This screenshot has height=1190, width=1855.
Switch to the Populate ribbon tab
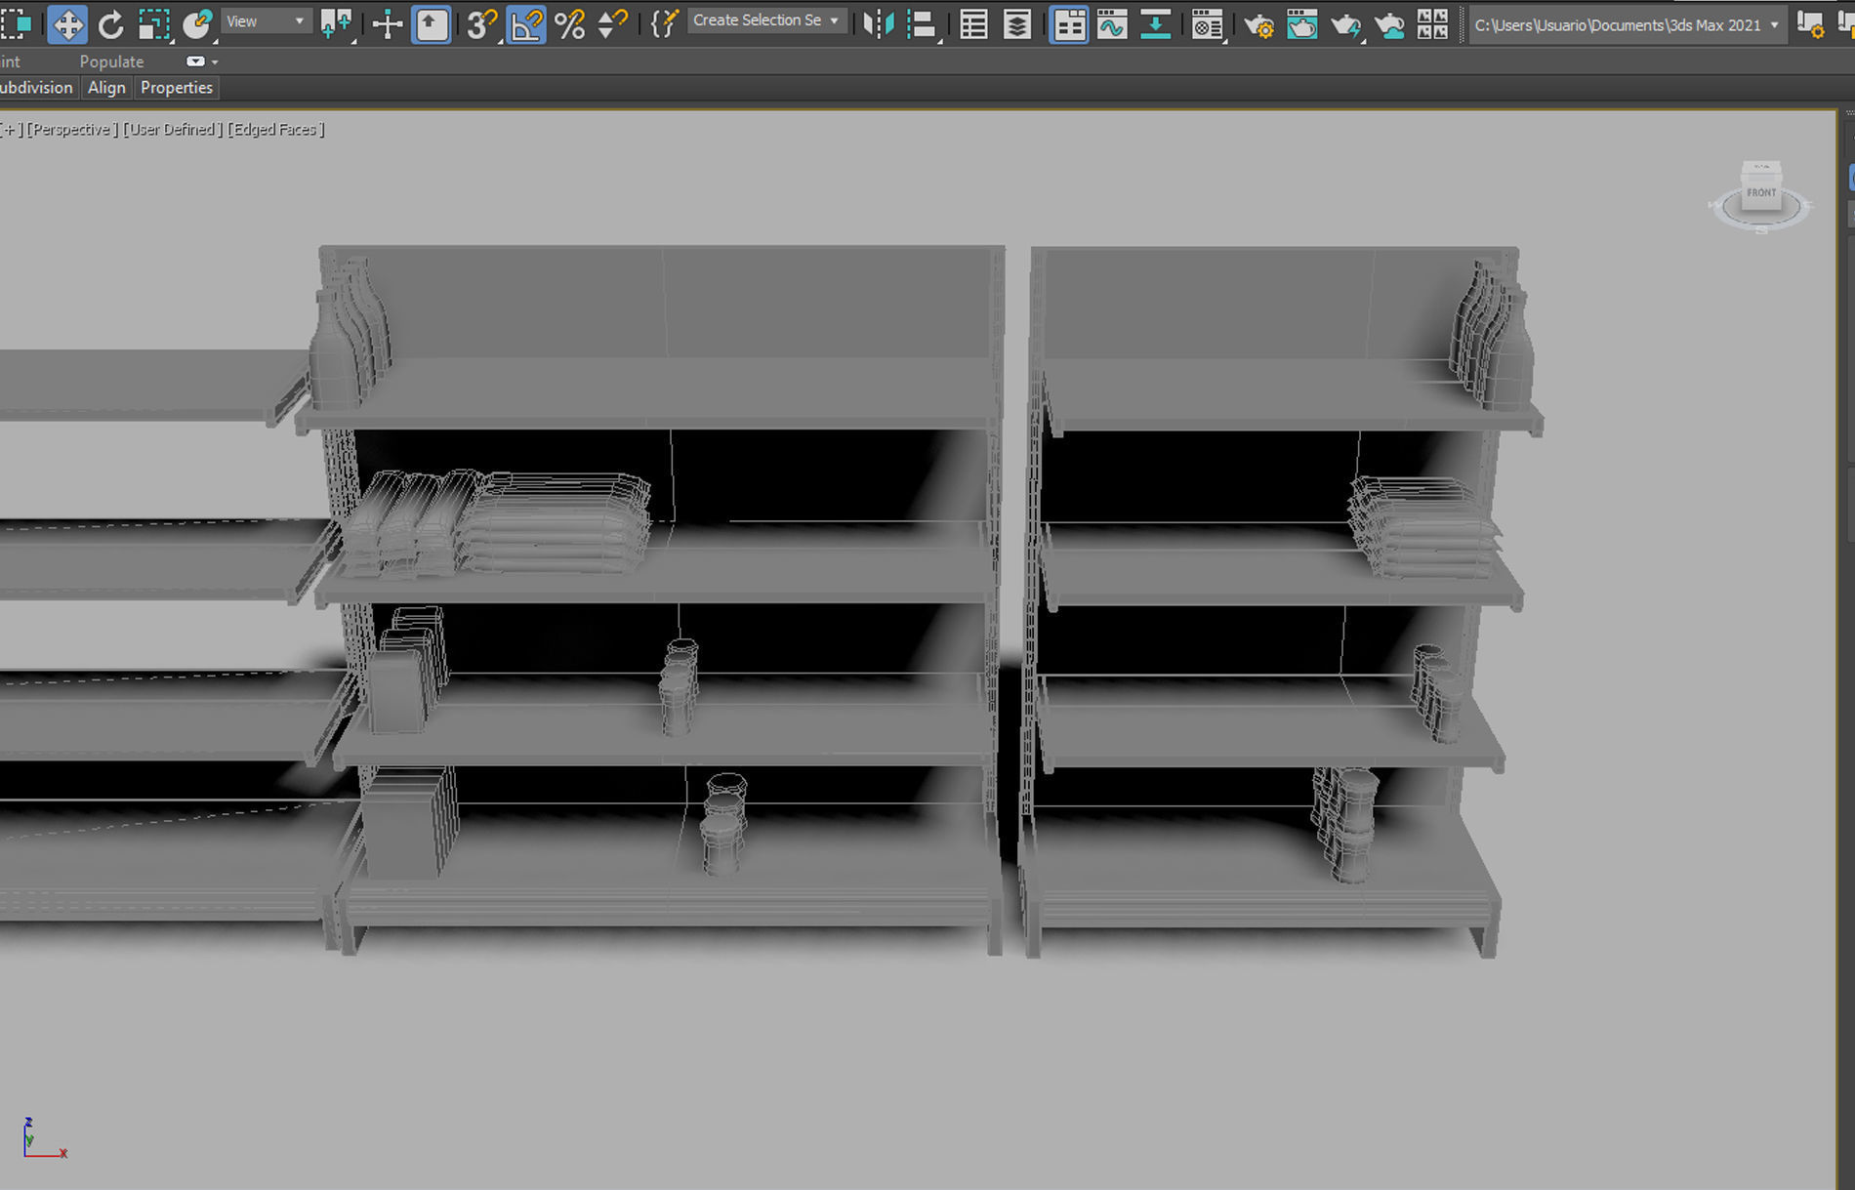coord(111,62)
